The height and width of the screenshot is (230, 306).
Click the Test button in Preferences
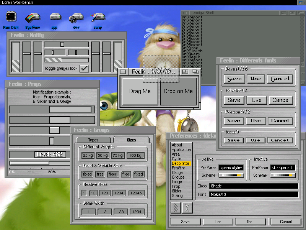click(x=250, y=222)
